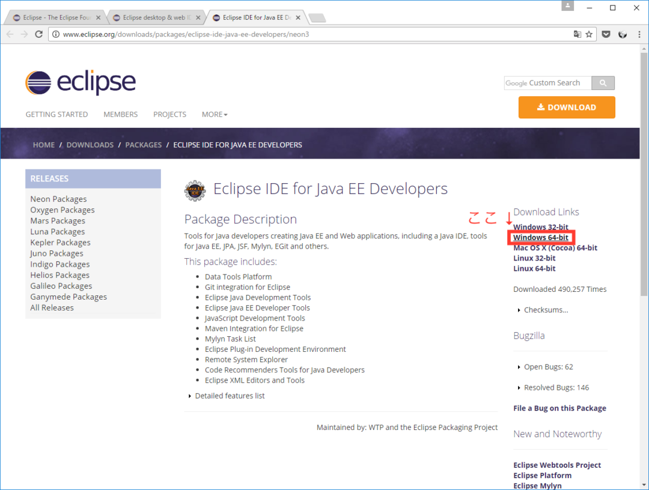Click the Linux 64-bit download link
The width and height of the screenshot is (649, 490).
[534, 269]
